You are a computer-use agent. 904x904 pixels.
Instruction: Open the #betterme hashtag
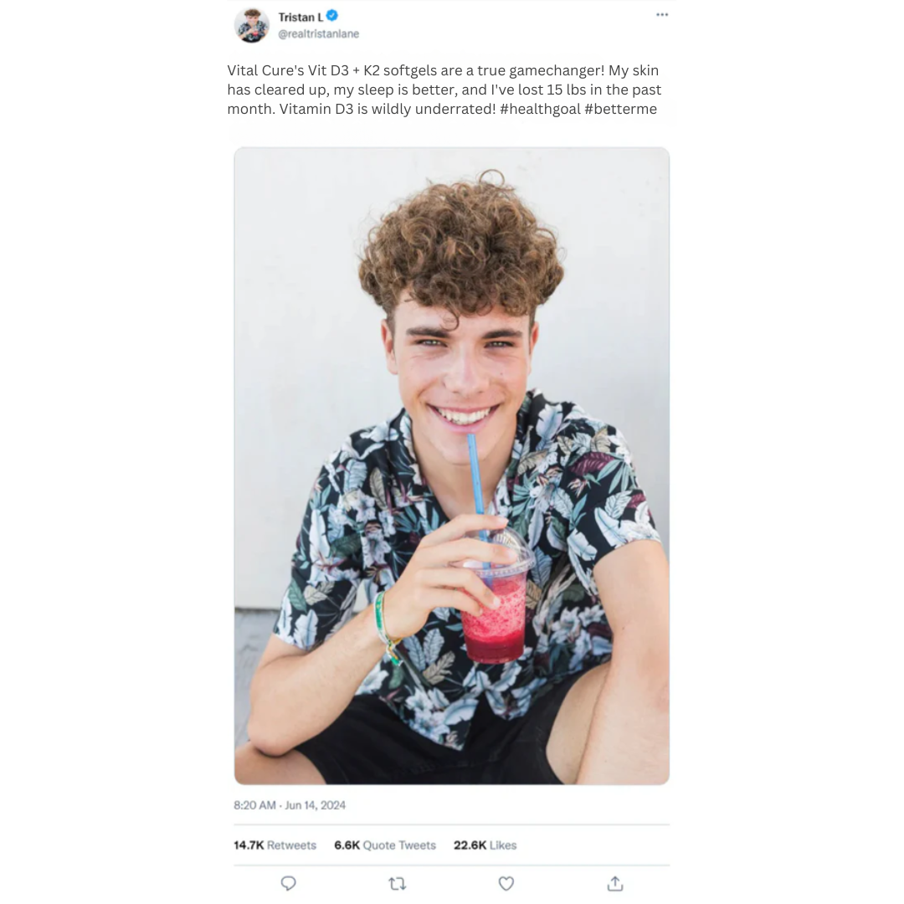(620, 109)
